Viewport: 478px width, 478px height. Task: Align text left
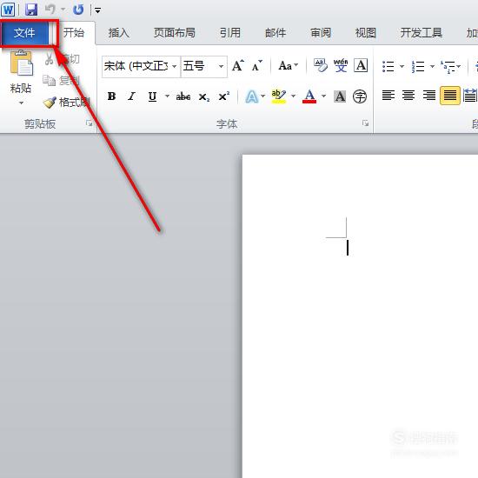coord(388,96)
